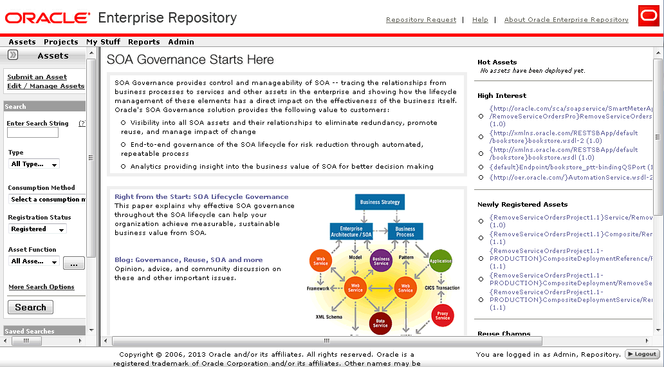The height and width of the screenshot is (367, 664).
Task: Click the SOA governance diagram image
Action: point(385,263)
